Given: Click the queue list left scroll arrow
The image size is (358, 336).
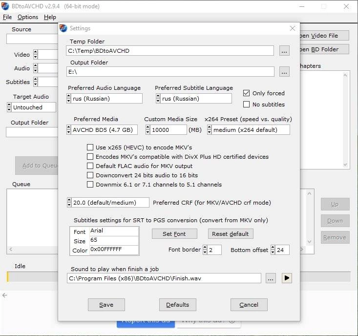Looking at the screenshot, I should click(x=11, y=249).
